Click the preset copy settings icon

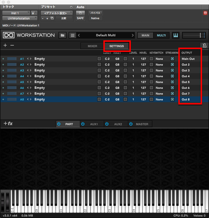coord(52,18)
